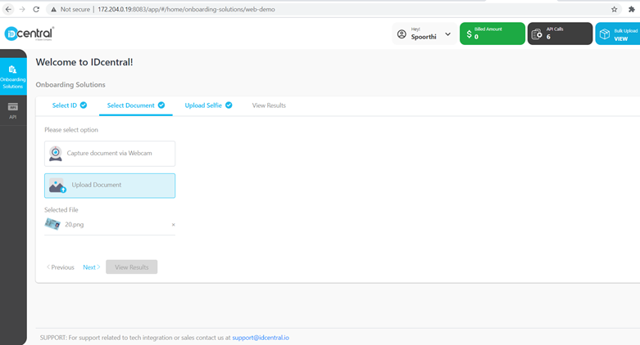The width and height of the screenshot is (640, 345).
Task: Switch to the Select Document tab
Action: click(135, 105)
